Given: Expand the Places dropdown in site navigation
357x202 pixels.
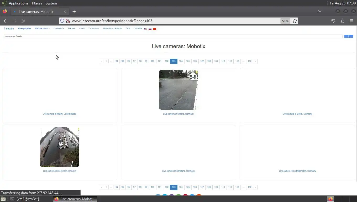Looking at the screenshot, I should click(x=71, y=28).
